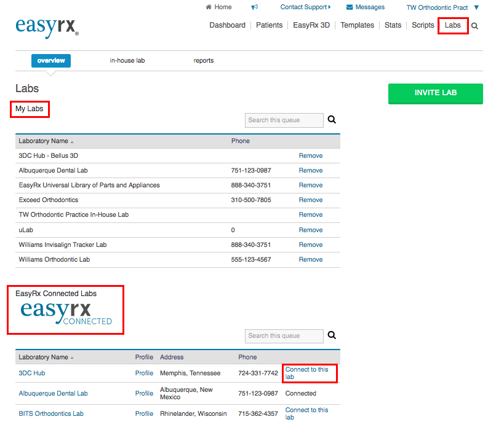Click phone number 310-500-7805
496x422 pixels.
[x=251, y=200]
